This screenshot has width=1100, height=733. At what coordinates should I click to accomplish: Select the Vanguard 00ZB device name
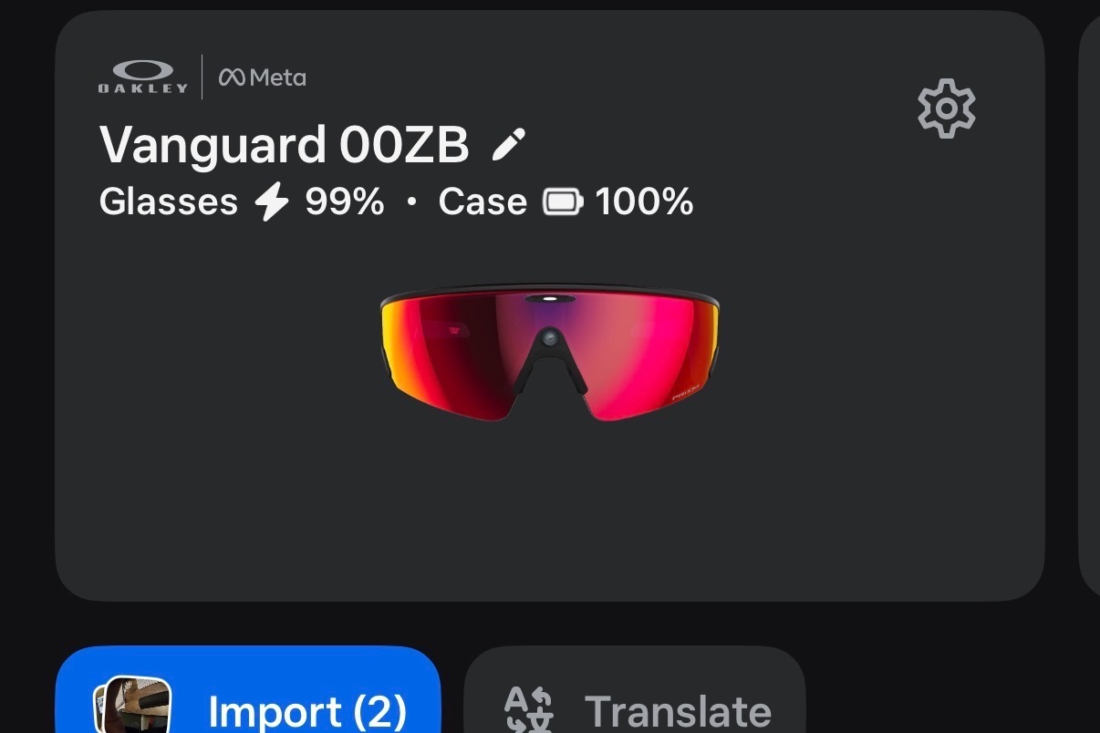point(284,144)
